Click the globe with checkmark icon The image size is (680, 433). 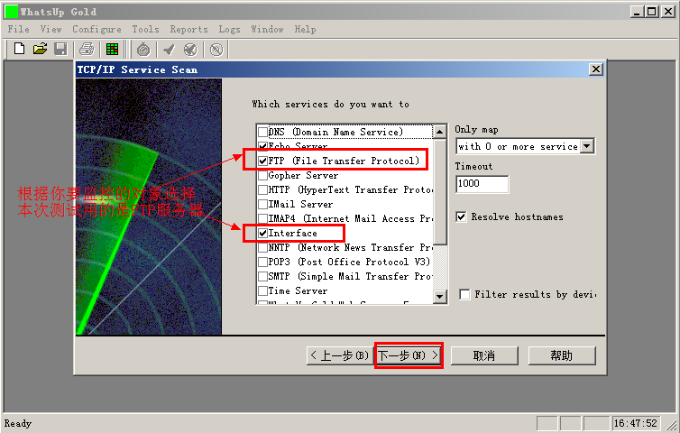tap(190, 50)
